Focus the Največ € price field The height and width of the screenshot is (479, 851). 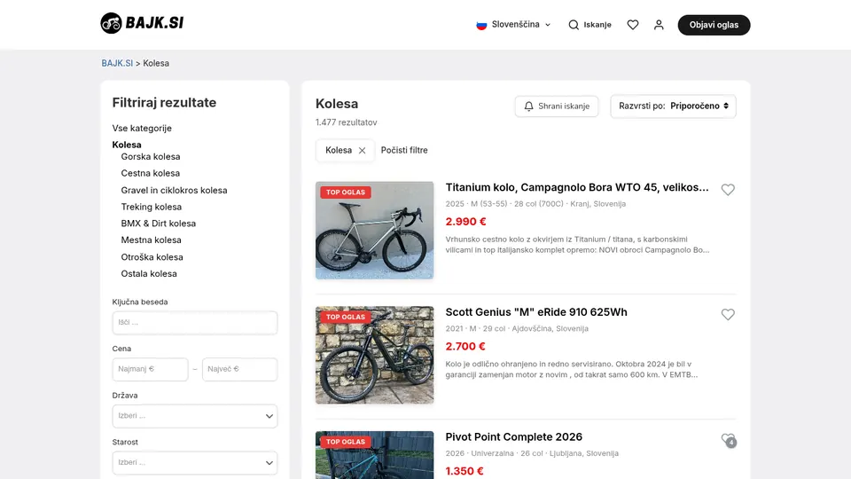pos(240,369)
